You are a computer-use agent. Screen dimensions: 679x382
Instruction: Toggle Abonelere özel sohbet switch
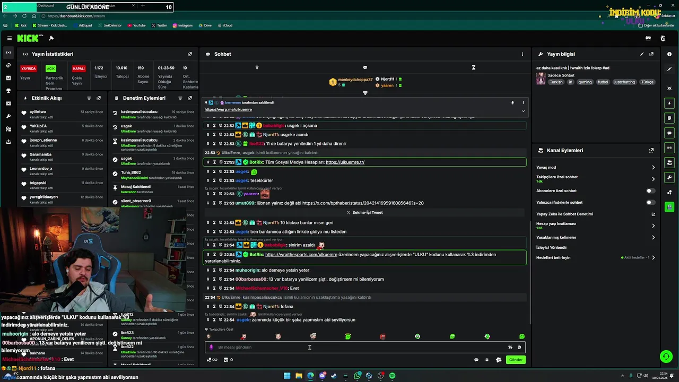pos(650,191)
